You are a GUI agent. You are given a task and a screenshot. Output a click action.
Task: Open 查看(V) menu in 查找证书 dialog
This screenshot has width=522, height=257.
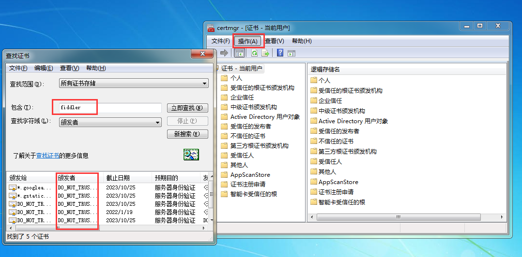click(x=70, y=68)
